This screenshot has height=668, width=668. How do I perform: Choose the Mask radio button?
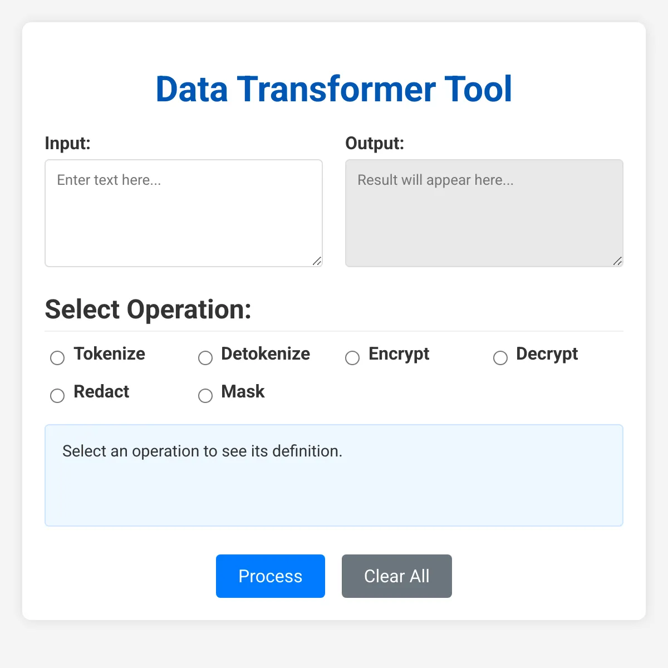pos(205,395)
